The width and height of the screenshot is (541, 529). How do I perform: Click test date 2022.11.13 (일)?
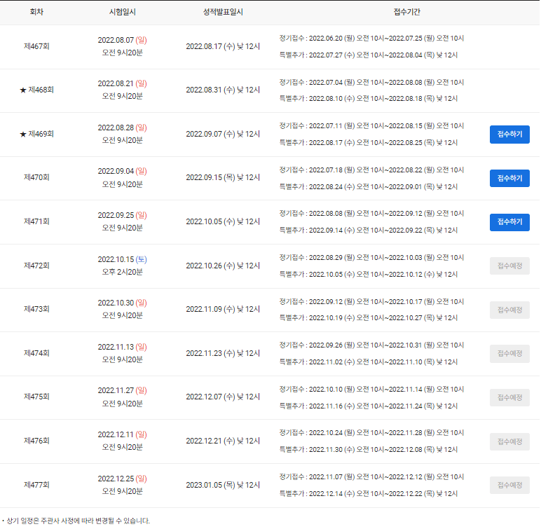(x=122, y=347)
